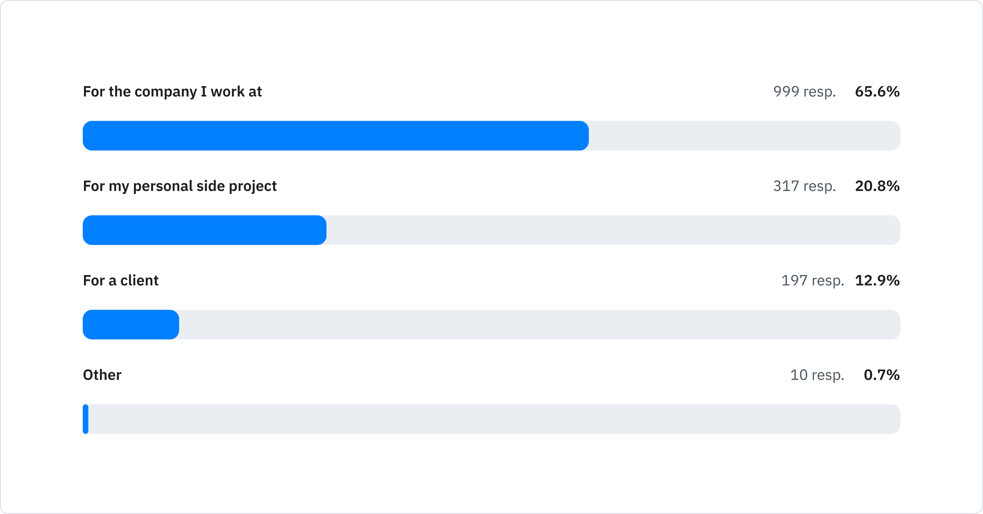Click gray unfilled portion of side project bar
Image resolution: width=983 pixels, height=514 pixels.
click(613, 230)
